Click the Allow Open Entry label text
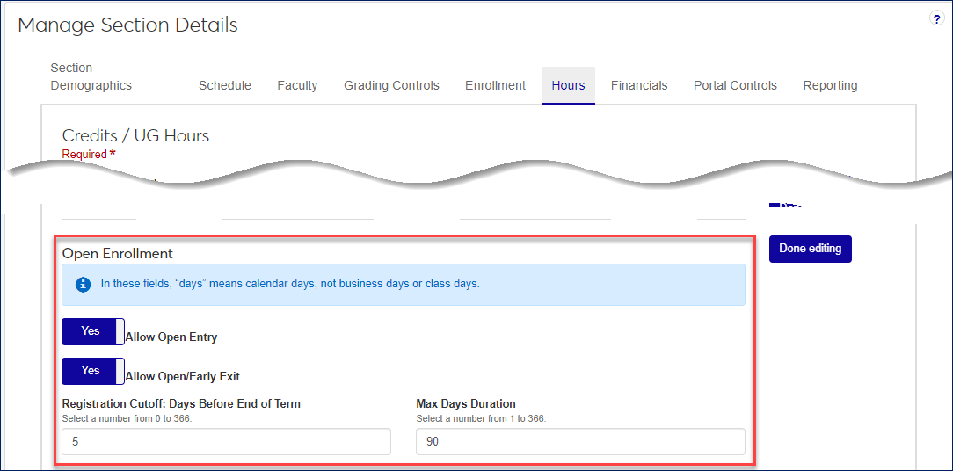 click(171, 337)
